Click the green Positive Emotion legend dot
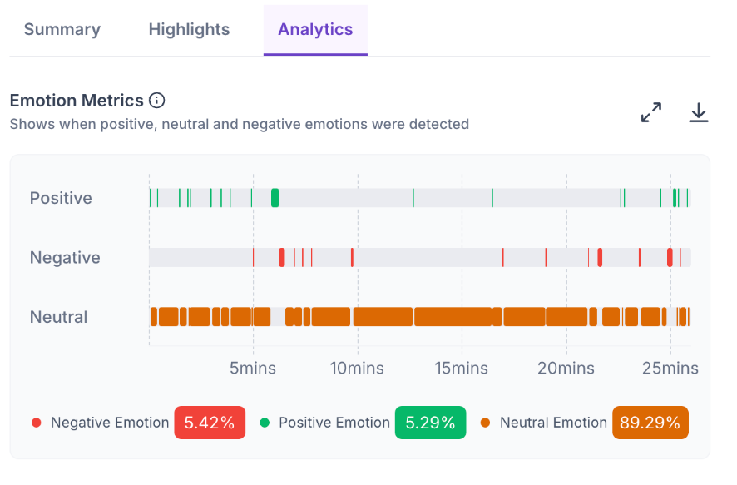 point(265,423)
